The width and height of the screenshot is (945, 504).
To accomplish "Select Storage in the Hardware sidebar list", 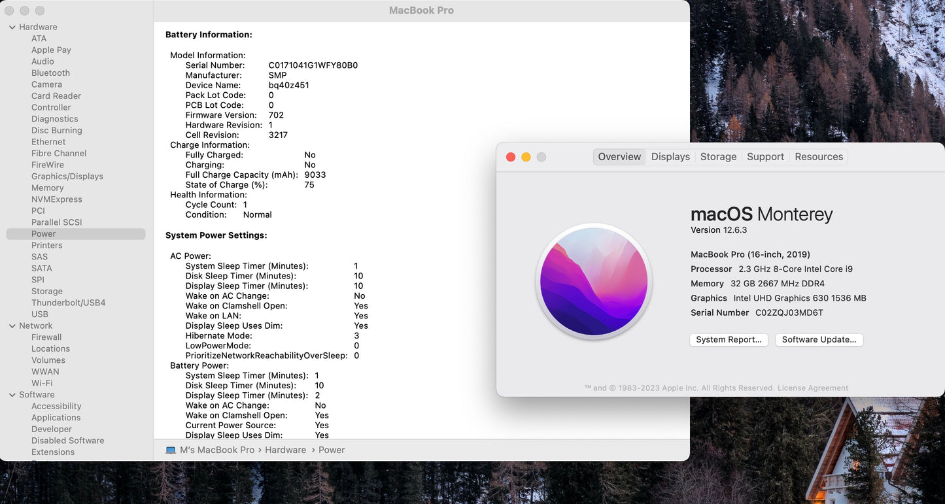I will coord(47,292).
